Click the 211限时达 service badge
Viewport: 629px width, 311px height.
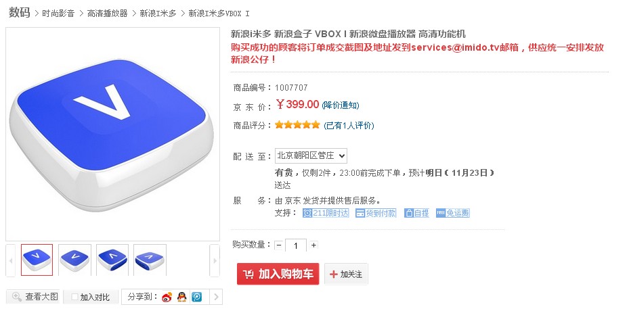(x=326, y=213)
